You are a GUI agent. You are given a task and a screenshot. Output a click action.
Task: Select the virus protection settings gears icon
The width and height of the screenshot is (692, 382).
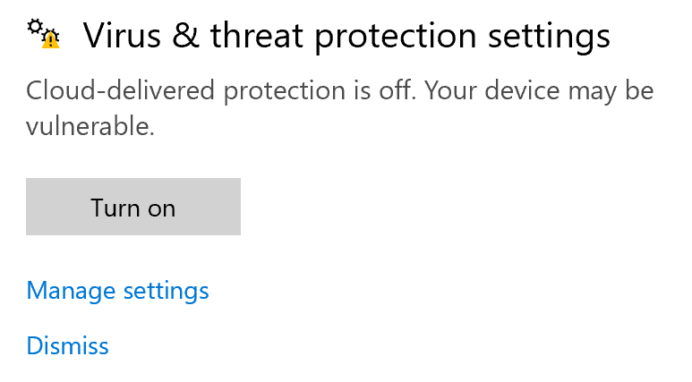click(x=42, y=32)
